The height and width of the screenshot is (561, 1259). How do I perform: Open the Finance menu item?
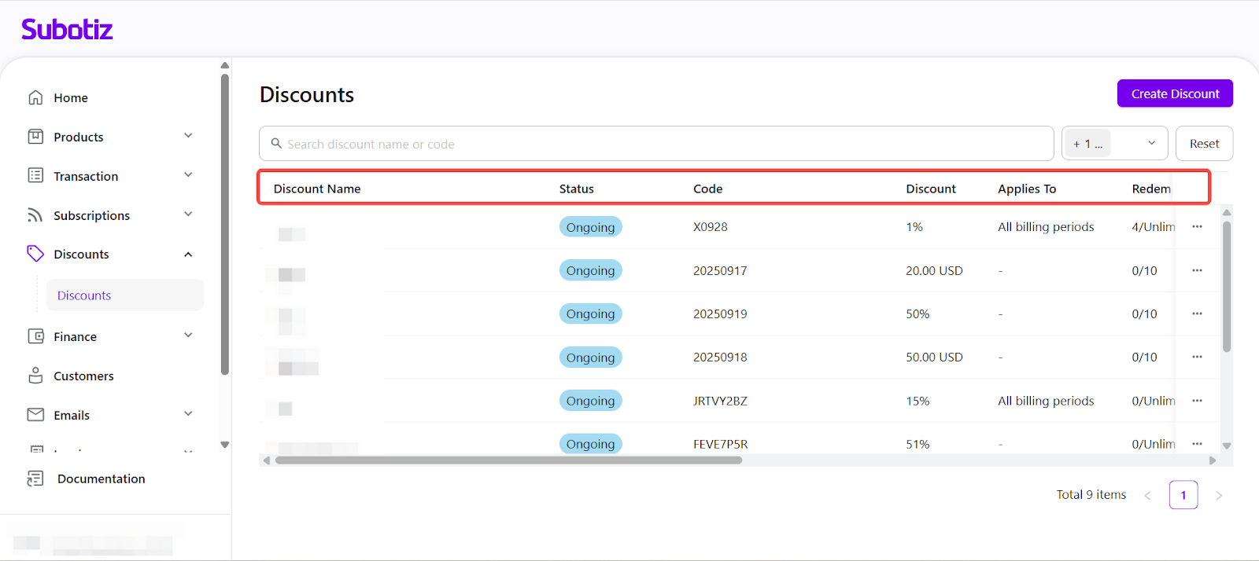click(x=76, y=336)
